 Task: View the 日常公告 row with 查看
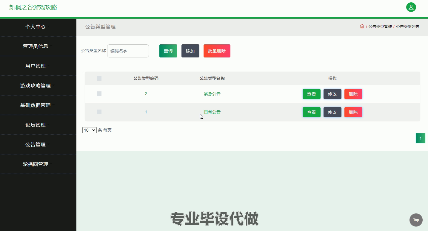coord(312,112)
